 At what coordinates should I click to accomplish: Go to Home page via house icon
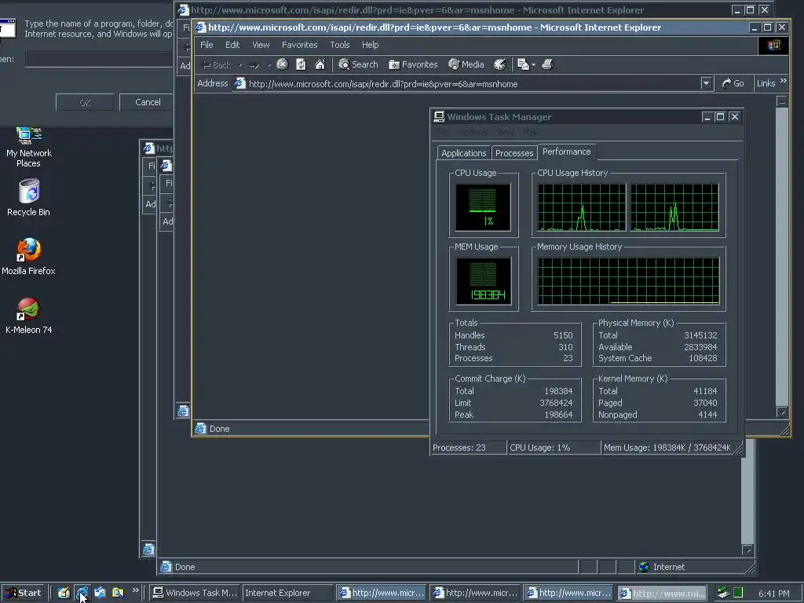coord(320,64)
